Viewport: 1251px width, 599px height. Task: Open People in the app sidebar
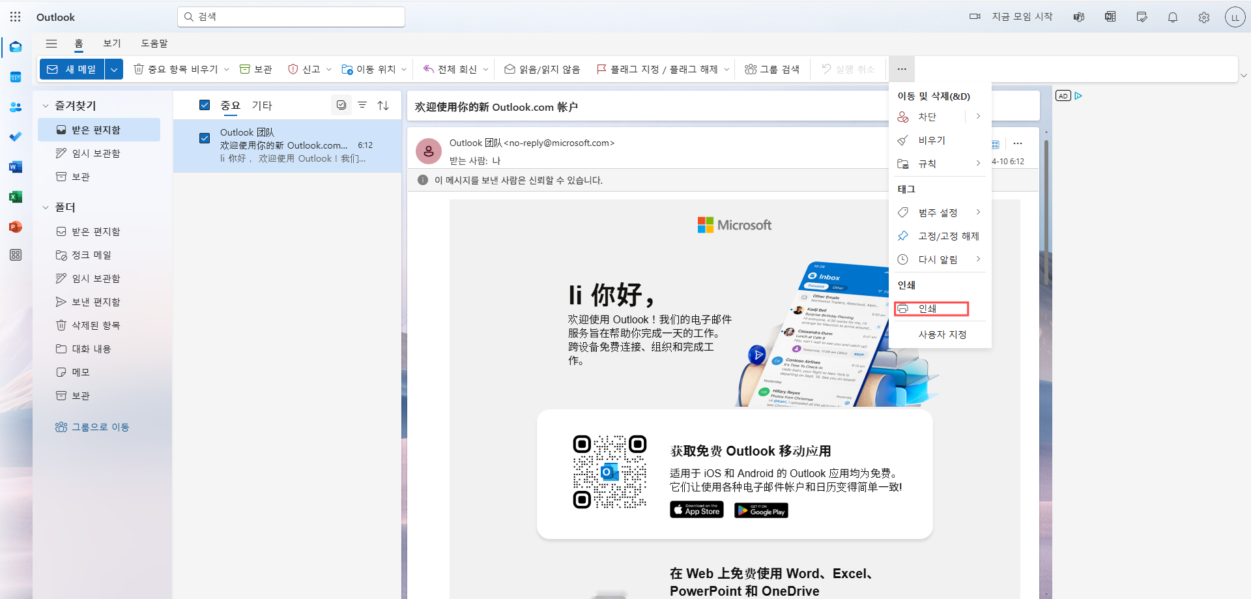coord(15,107)
